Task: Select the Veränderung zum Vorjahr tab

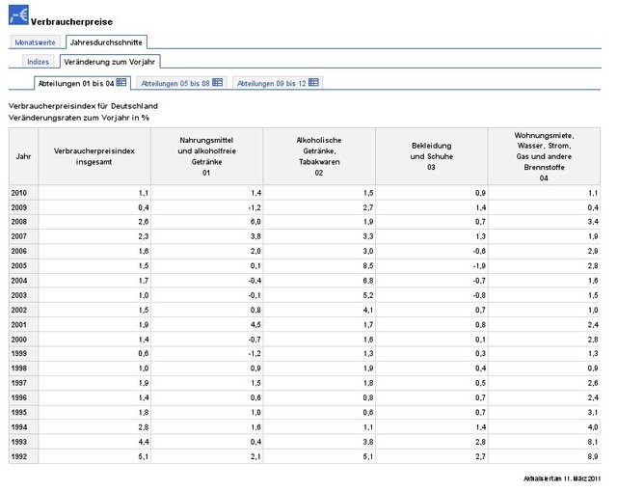Action: point(110,62)
